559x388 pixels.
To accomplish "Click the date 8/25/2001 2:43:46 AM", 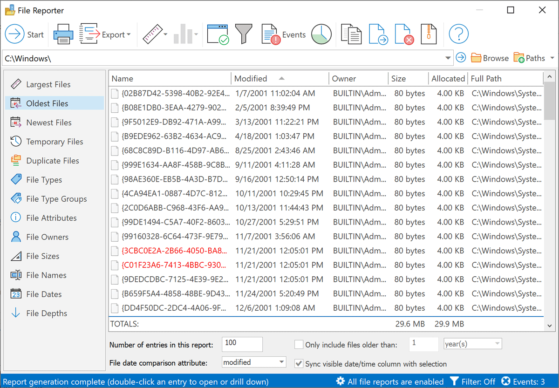I will tap(275, 150).
